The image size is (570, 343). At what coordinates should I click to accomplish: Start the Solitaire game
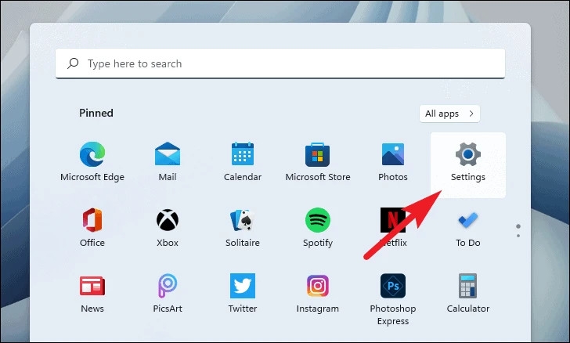coord(243,227)
